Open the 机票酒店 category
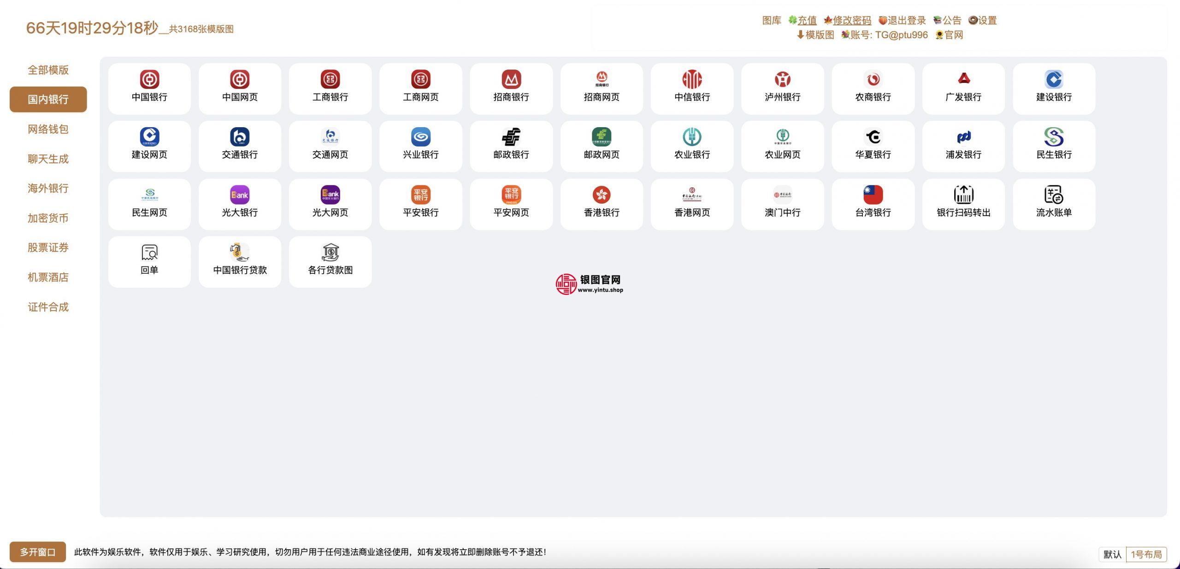The image size is (1180, 569). pyautogui.click(x=48, y=277)
